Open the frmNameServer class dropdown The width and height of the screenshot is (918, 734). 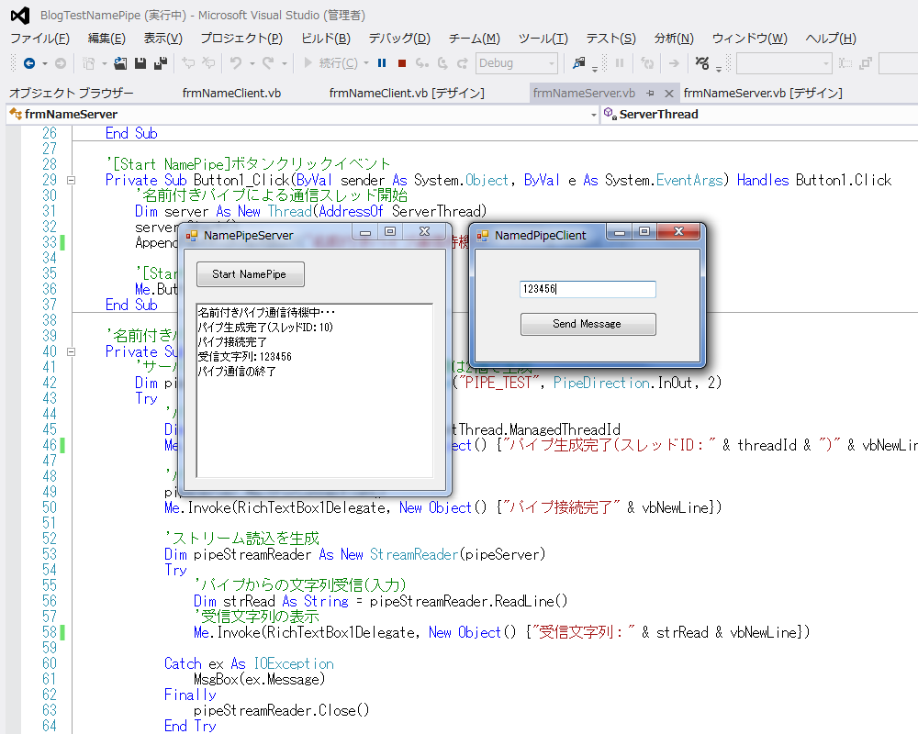[594, 115]
